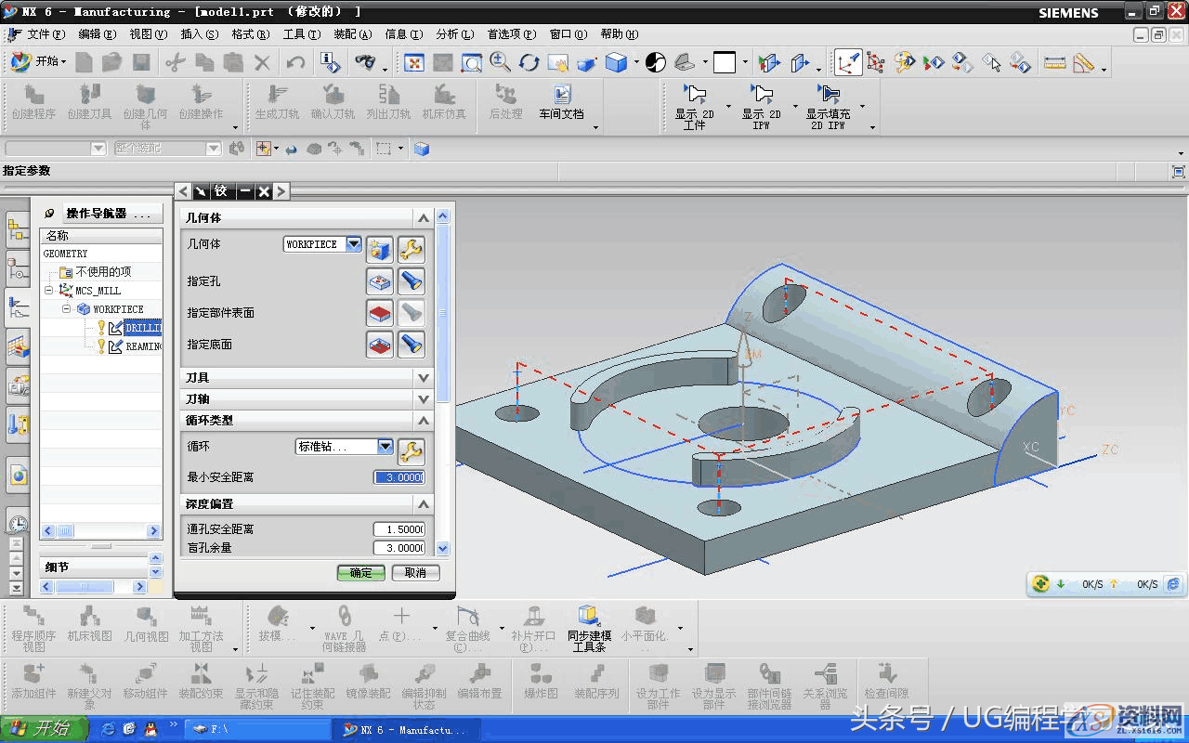This screenshot has width=1189, height=743.
Task: Click the select or edit holes icon
Action: click(379, 280)
